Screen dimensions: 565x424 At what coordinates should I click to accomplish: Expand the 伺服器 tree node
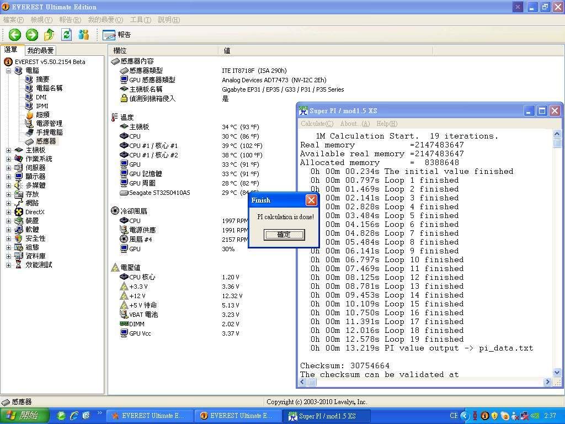tap(8, 168)
